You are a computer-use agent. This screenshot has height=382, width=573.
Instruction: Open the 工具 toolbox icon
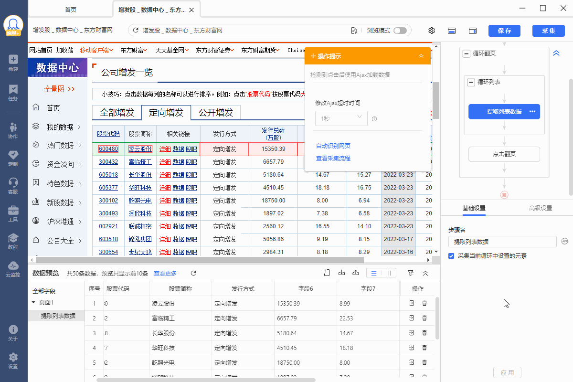pos(13,213)
